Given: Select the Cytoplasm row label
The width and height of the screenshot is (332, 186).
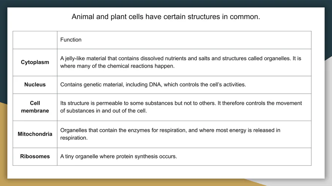Looking at the screenshot, I should point(35,62).
